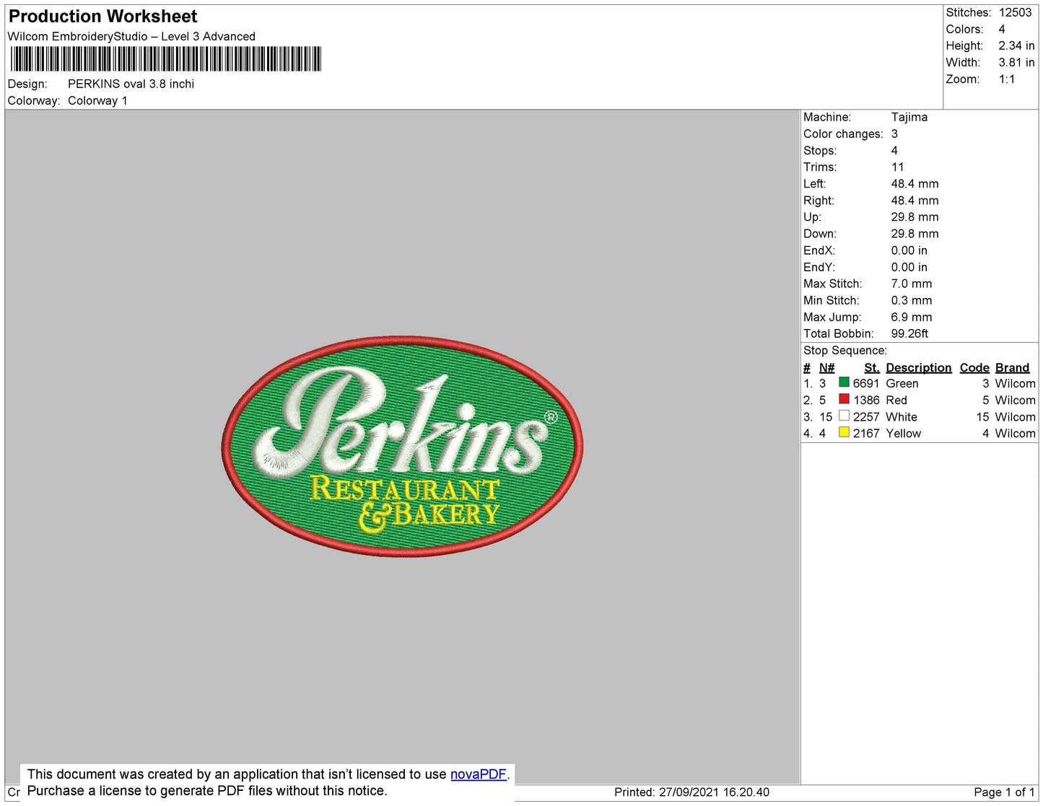This screenshot has height=806, width=1043.
Task: Click the 'Page 1 of 1' footer text
Action: (1004, 792)
